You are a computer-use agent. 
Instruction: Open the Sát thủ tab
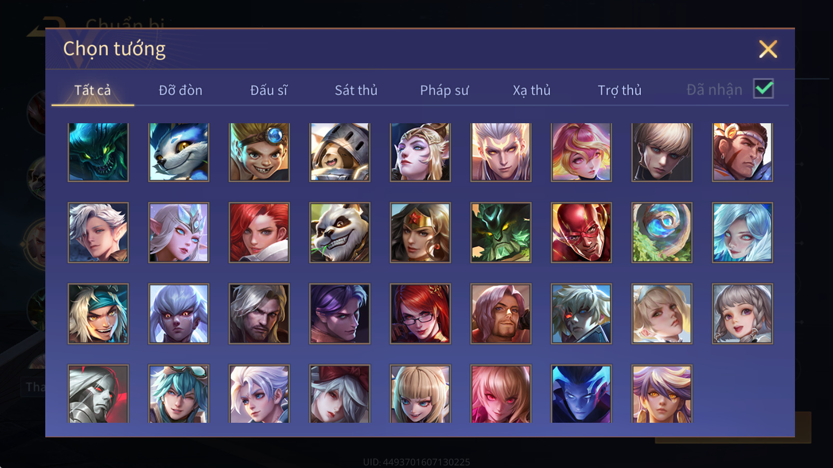356,90
